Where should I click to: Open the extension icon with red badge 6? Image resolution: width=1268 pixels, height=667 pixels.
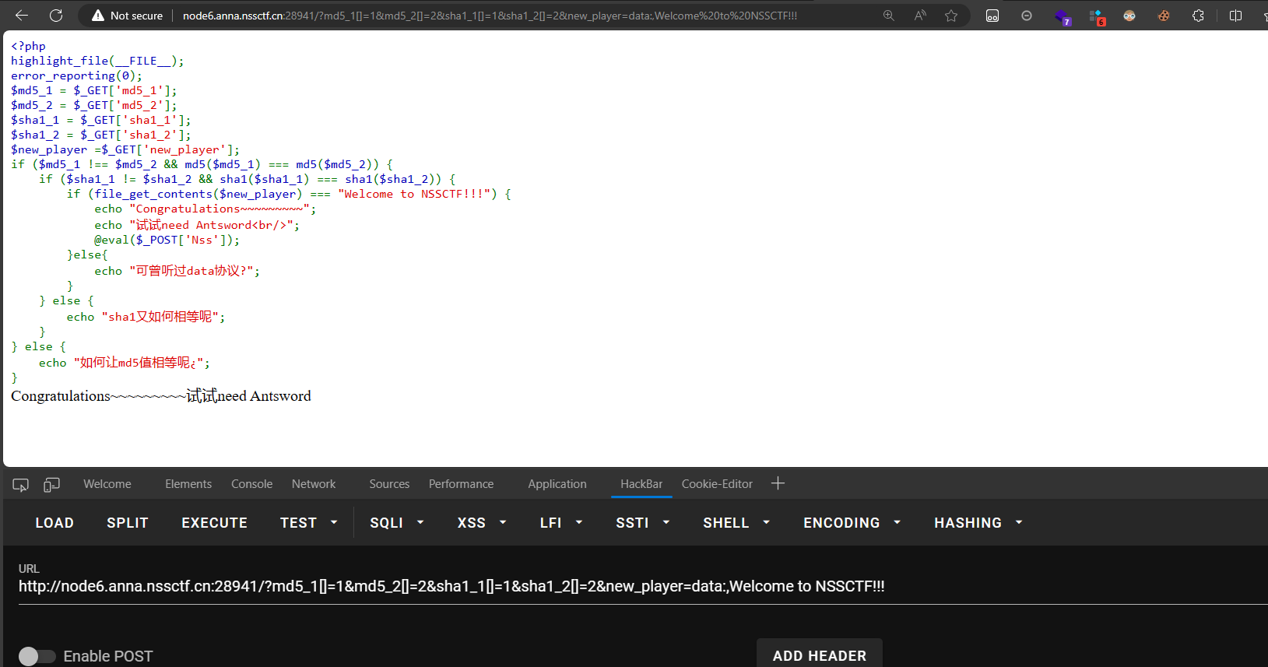[x=1098, y=16]
